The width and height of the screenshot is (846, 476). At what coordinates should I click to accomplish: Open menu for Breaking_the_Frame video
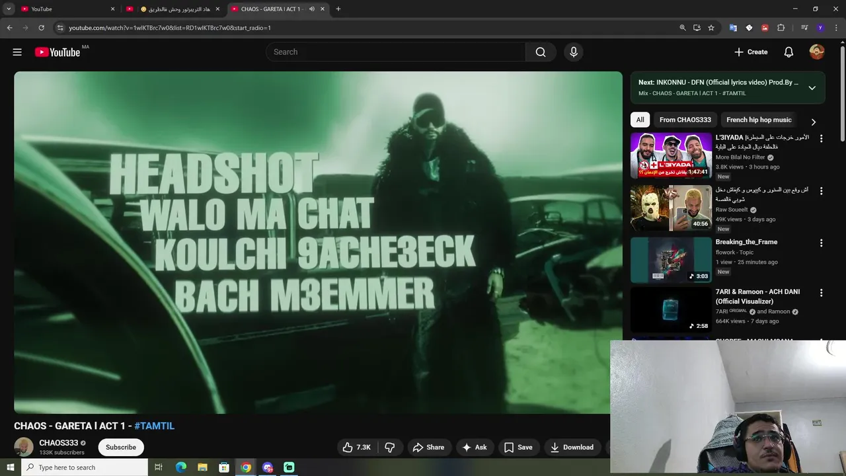pyautogui.click(x=822, y=243)
